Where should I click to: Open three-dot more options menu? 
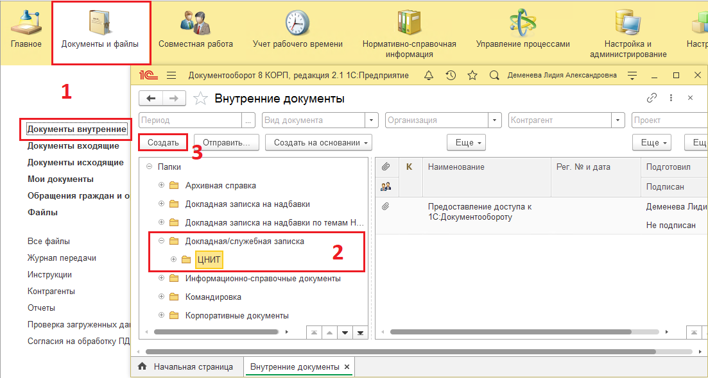pos(671,98)
